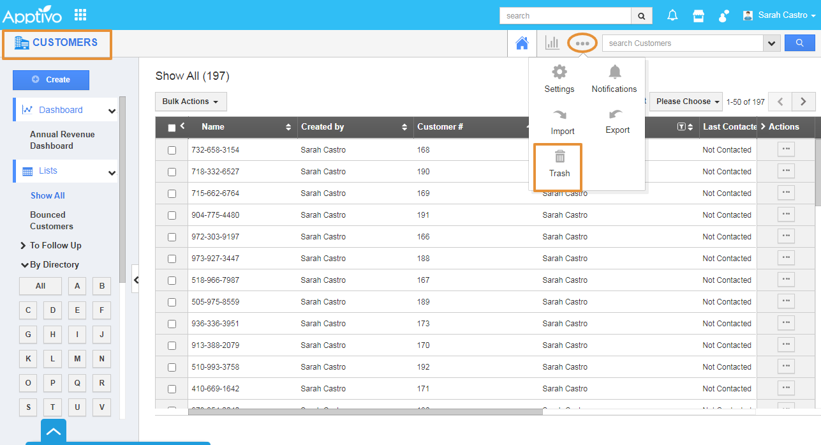821x445 pixels.
Task: Go to Customers home icon
Action: [522, 43]
